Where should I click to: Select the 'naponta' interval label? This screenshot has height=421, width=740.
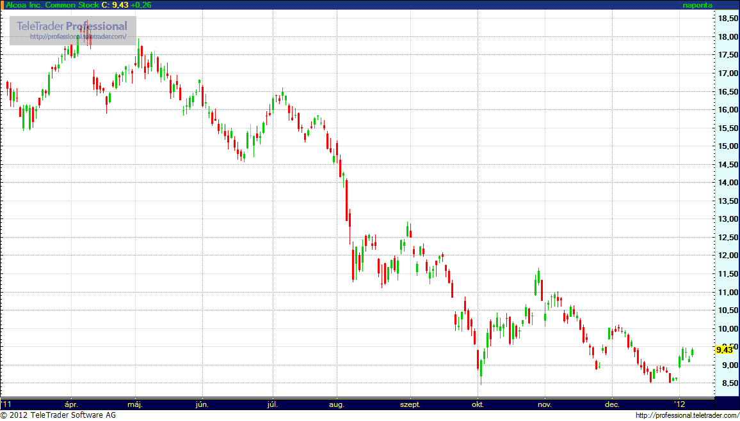(x=697, y=5)
